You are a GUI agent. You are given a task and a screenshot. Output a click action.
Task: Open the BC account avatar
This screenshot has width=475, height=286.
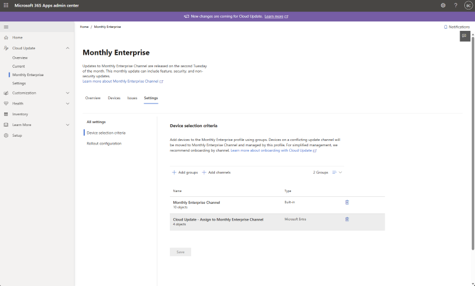coord(468,5)
